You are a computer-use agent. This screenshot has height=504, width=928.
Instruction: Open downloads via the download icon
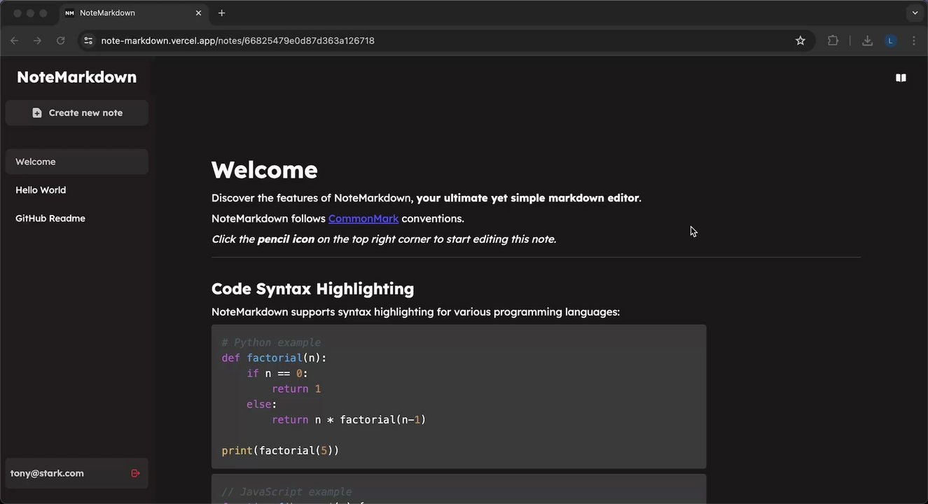click(867, 41)
